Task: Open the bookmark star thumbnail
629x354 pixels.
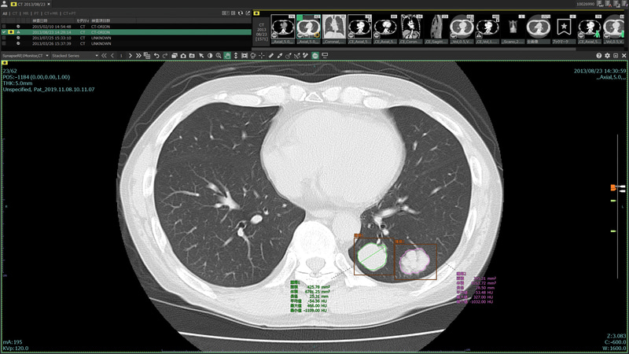Action: click(564, 29)
